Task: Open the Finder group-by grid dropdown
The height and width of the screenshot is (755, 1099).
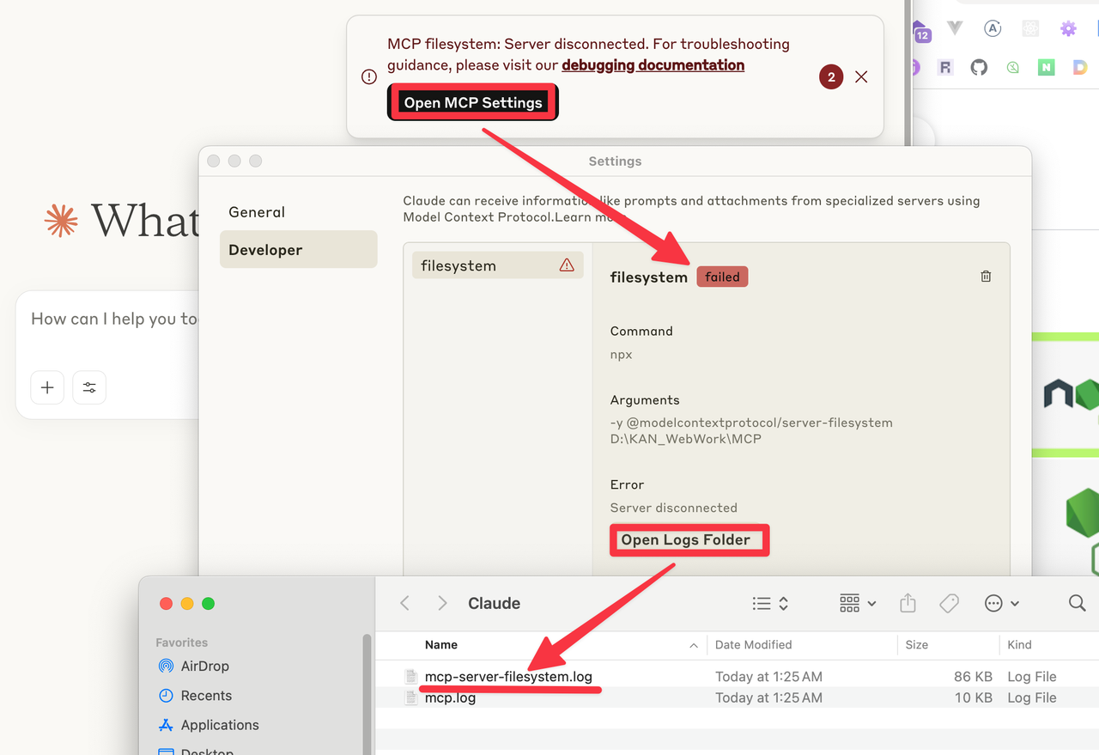Action: 858,604
